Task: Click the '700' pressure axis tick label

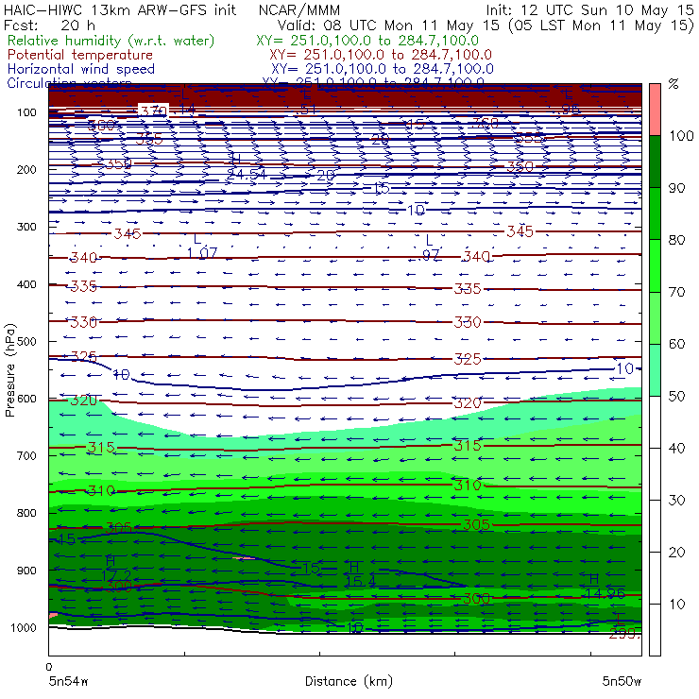Action: tap(26, 455)
